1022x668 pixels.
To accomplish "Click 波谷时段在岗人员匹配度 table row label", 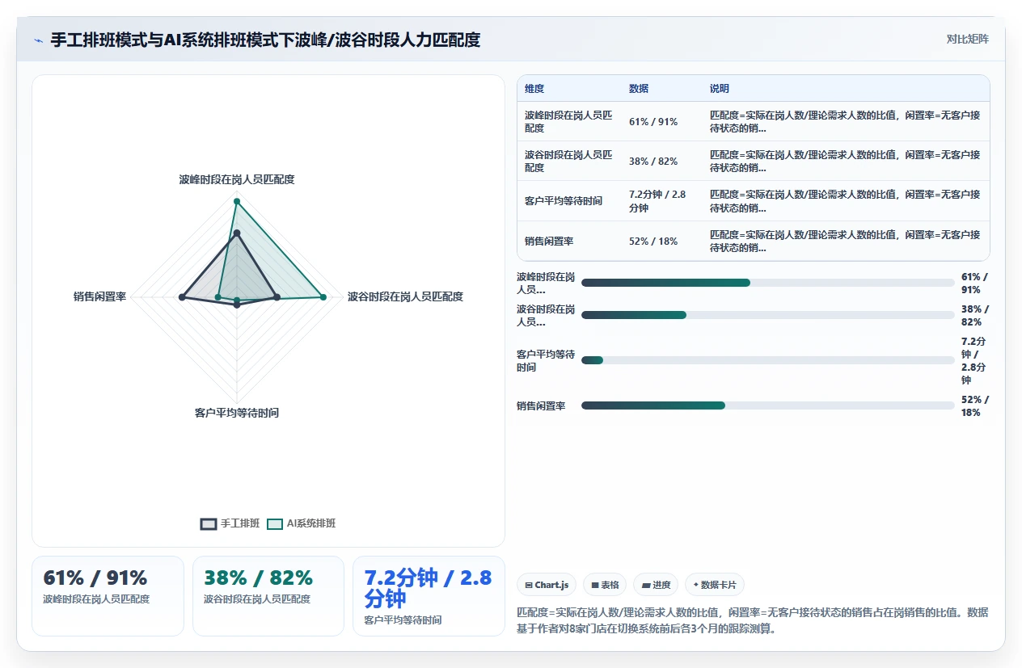I will pyautogui.click(x=568, y=162).
